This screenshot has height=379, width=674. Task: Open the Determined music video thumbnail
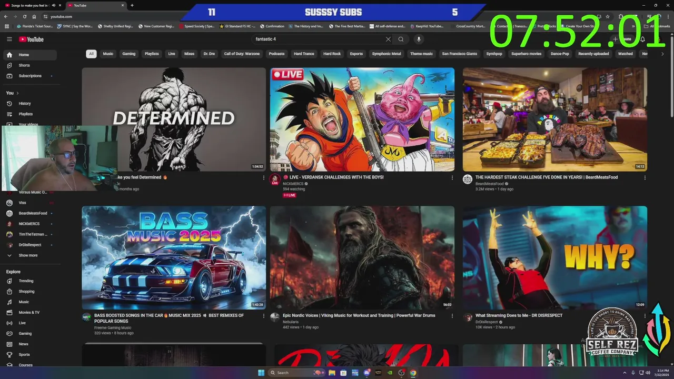click(x=174, y=119)
